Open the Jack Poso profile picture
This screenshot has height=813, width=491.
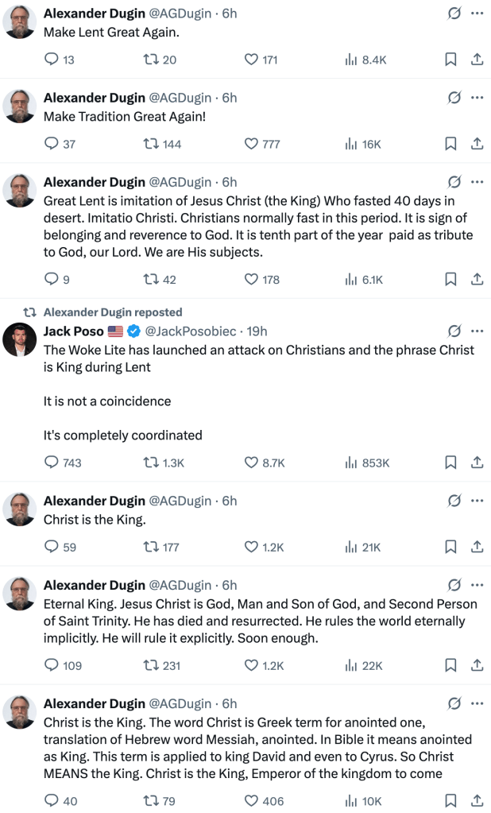(19, 339)
